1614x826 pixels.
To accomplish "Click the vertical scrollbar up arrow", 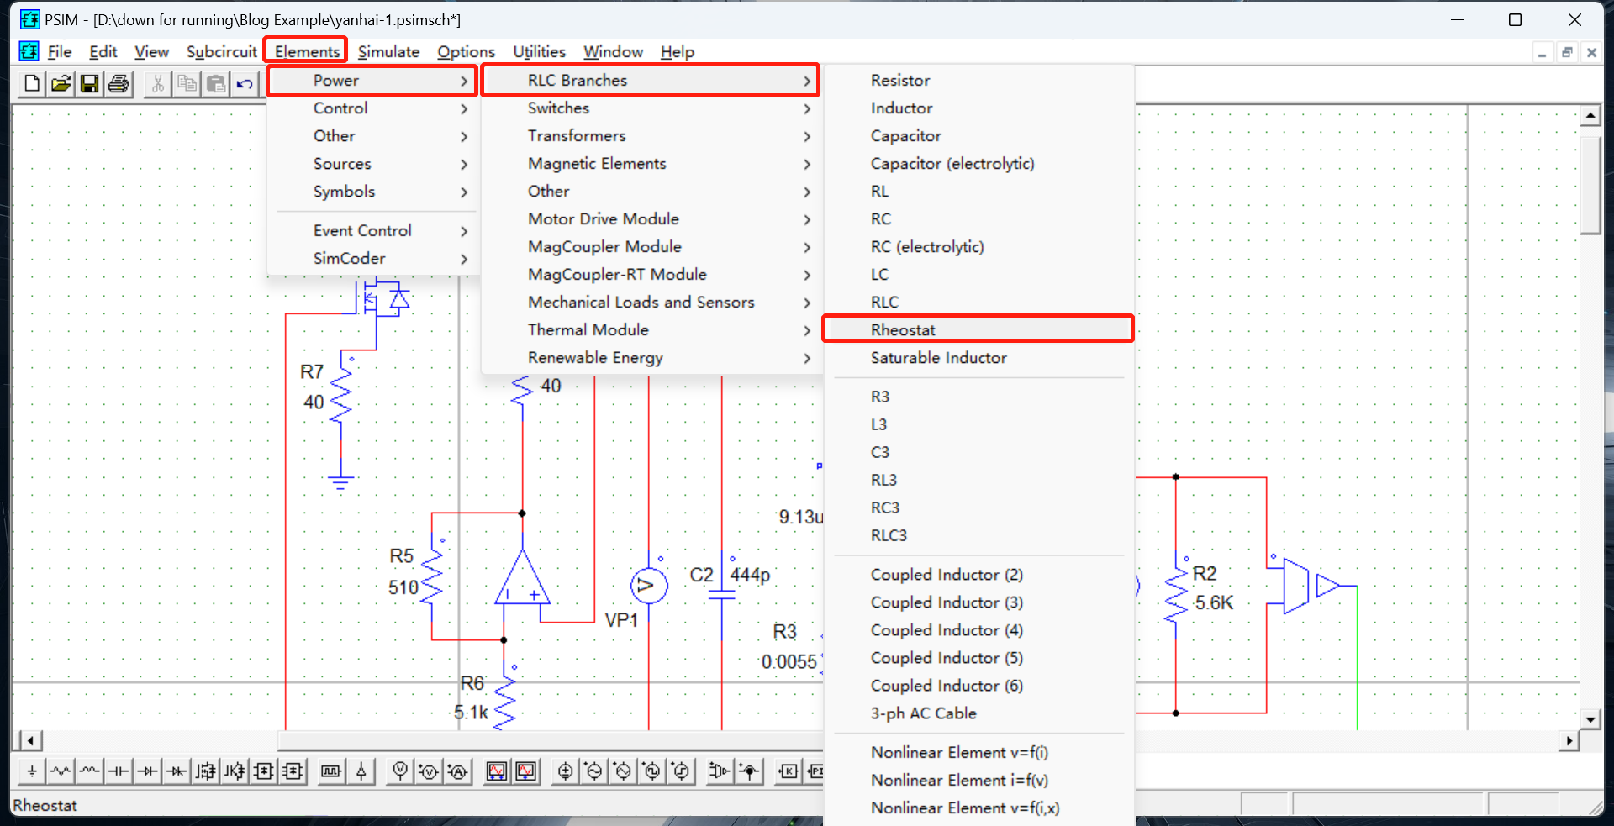I will 1590,115.
